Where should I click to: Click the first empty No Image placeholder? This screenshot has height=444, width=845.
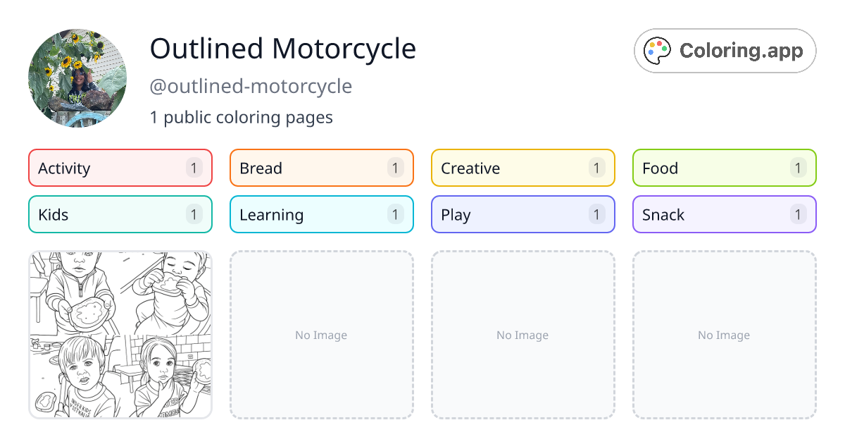coord(321,335)
